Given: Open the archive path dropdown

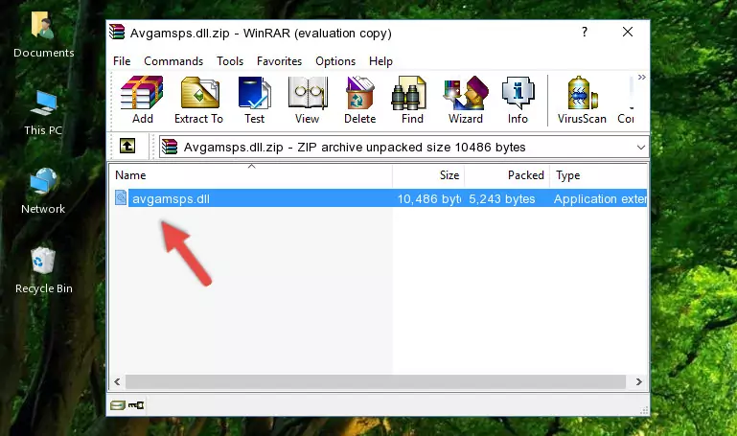Looking at the screenshot, I should point(640,147).
